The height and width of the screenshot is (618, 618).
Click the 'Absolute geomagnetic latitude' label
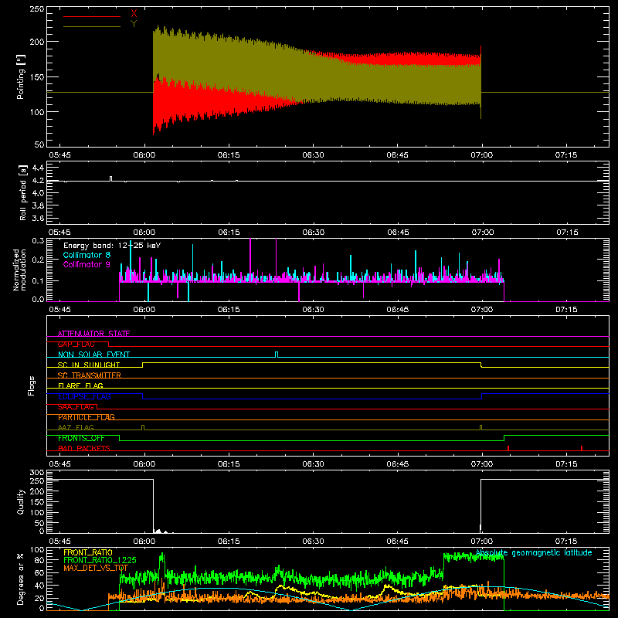click(x=534, y=552)
